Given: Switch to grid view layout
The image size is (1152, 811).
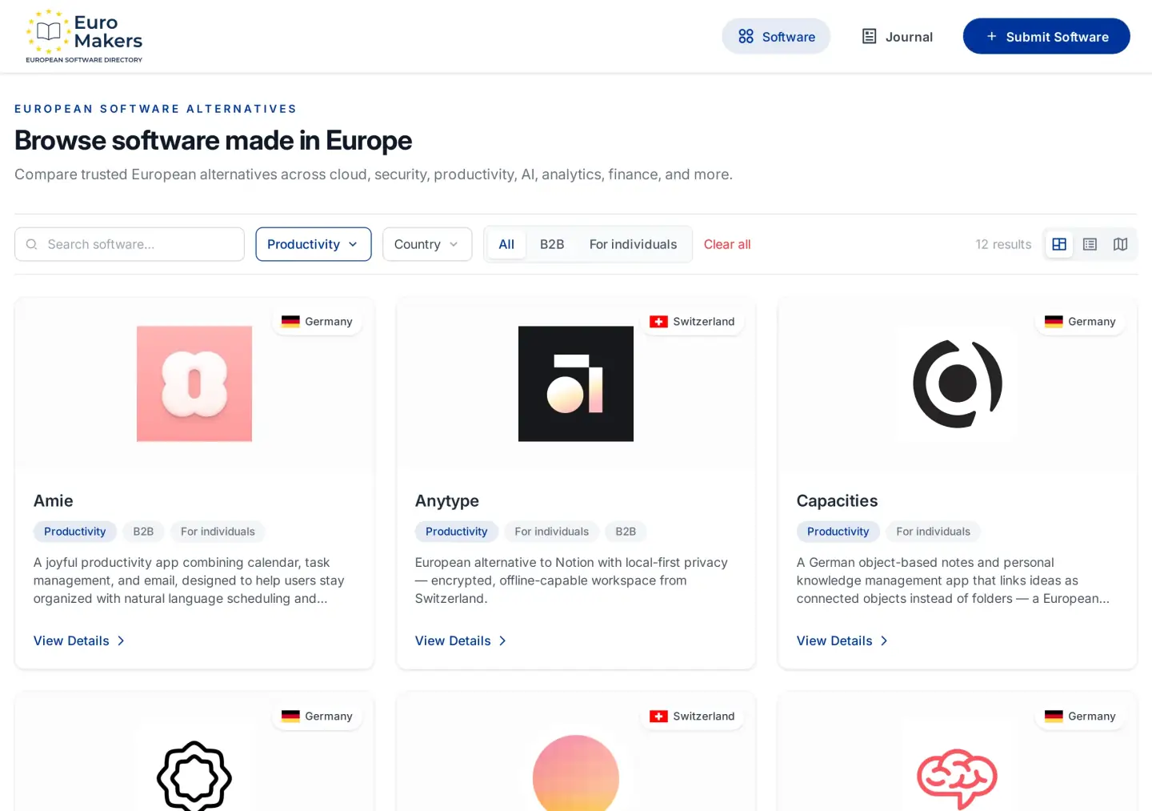Looking at the screenshot, I should pyautogui.click(x=1059, y=244).
